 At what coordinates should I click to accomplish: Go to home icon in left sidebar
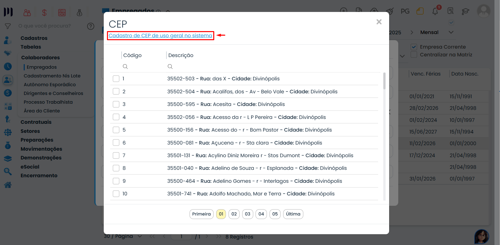point(8,185)
